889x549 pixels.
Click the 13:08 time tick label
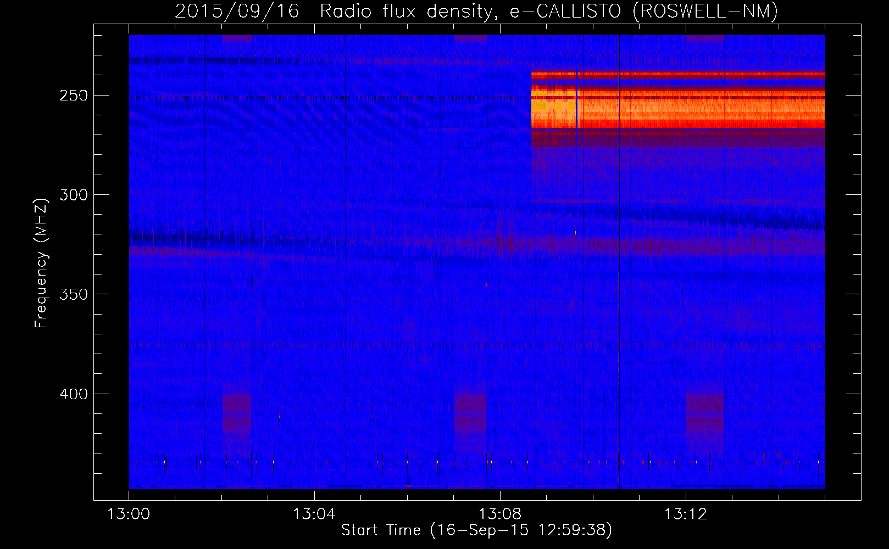pyautogui.click(x=499, y=514)
